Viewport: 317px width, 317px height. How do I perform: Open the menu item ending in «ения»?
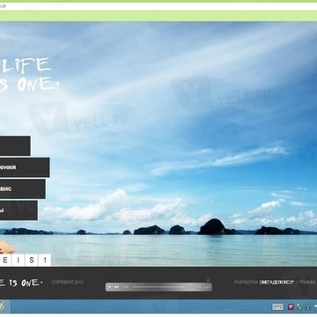coord(25,167)
